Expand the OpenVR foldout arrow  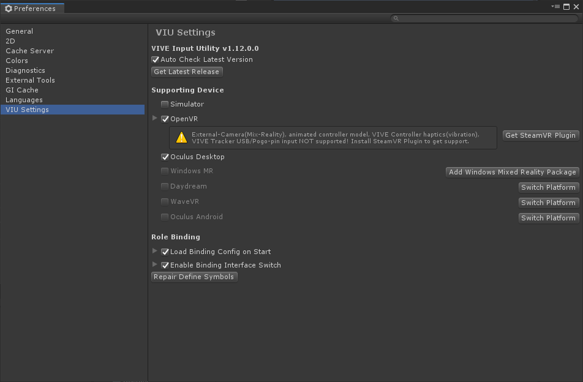155,118
